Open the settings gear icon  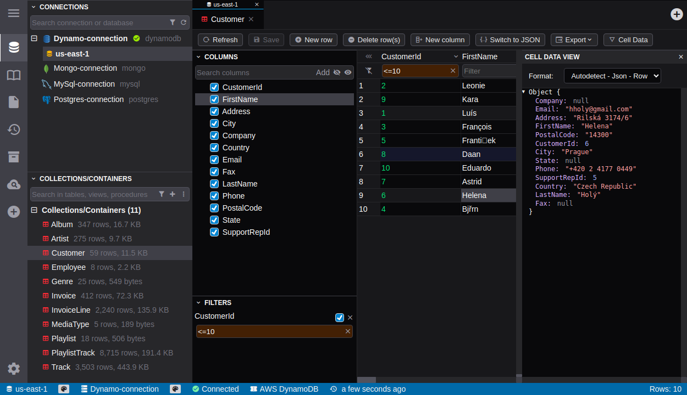14,369
